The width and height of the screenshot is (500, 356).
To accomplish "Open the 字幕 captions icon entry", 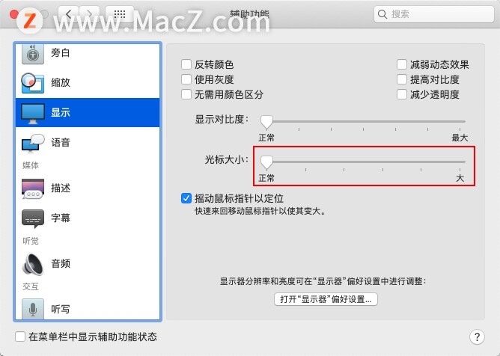I will coord(33,218).
